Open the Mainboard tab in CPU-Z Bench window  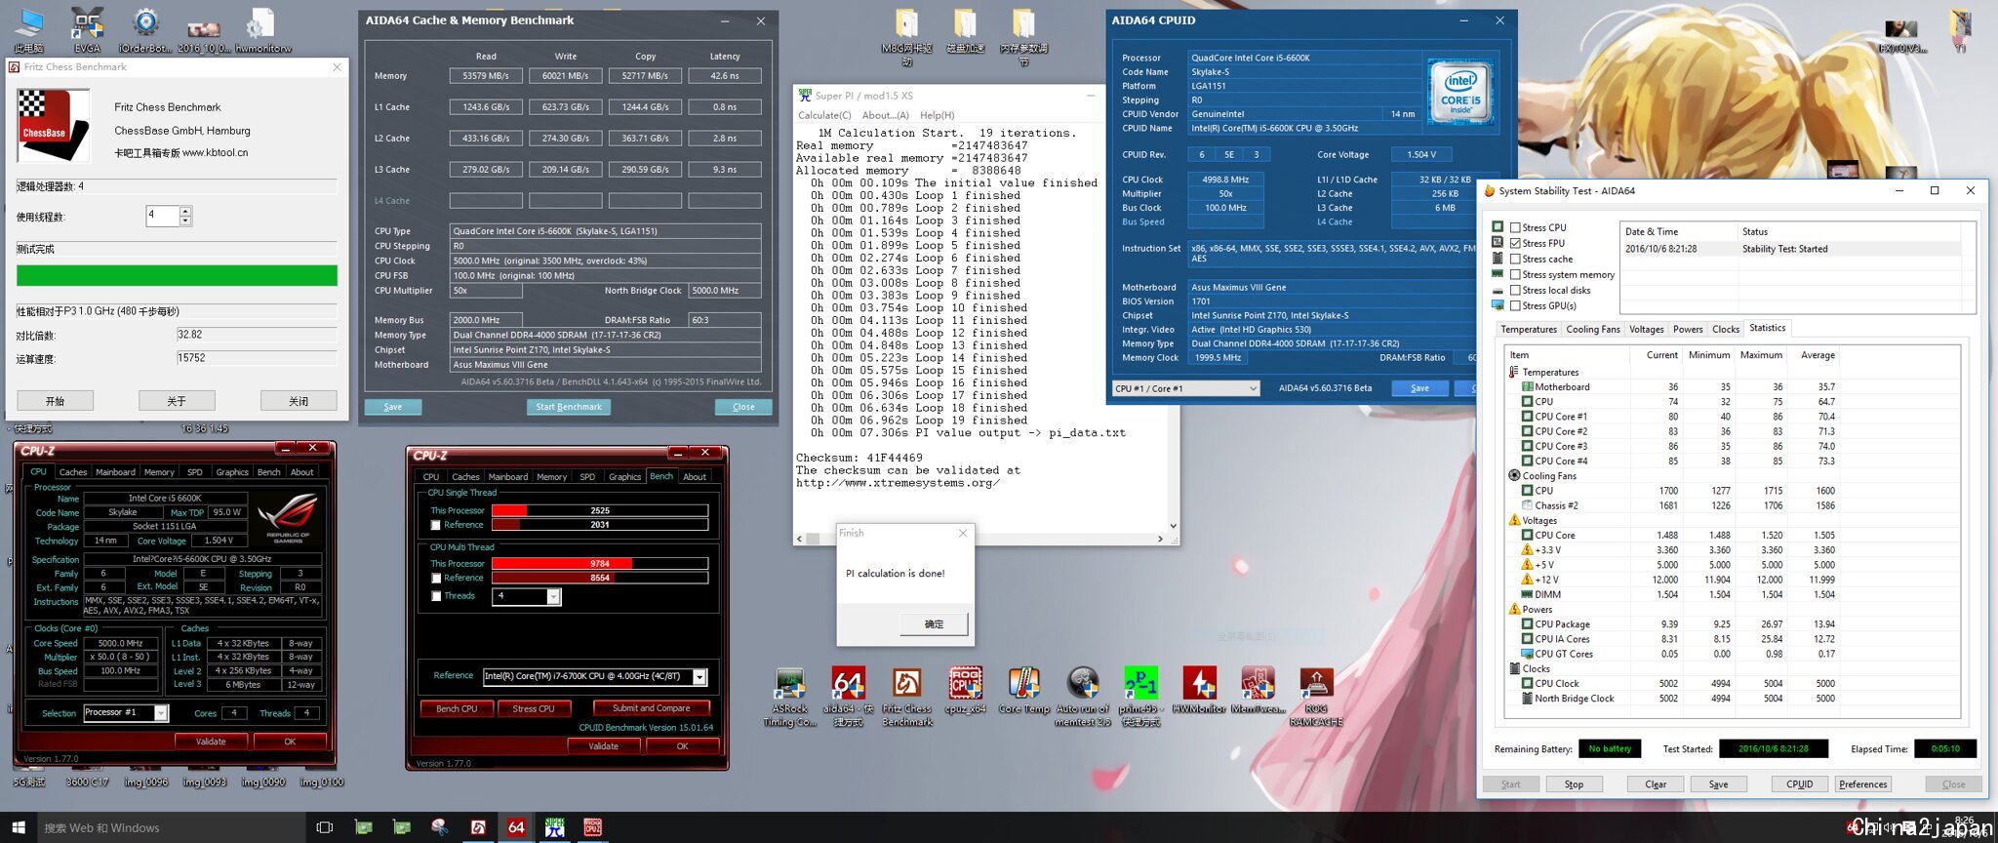click(x=507, y=477)
